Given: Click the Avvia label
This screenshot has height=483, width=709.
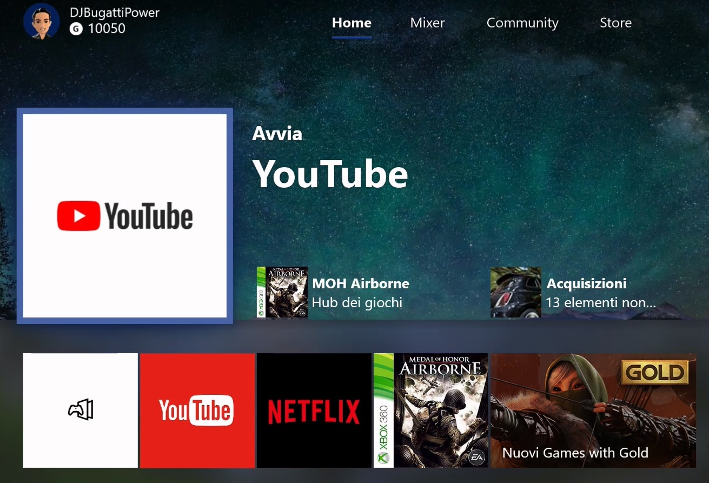Looking at the screenshot, I should (277, 133).
